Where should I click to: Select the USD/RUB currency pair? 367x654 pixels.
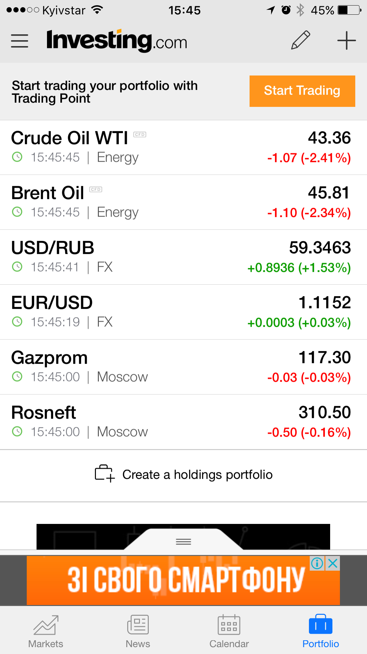(x=183, y=257)
